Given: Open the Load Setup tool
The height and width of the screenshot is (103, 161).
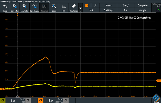Looking at the screenshot, I should [x=24, y=8].
